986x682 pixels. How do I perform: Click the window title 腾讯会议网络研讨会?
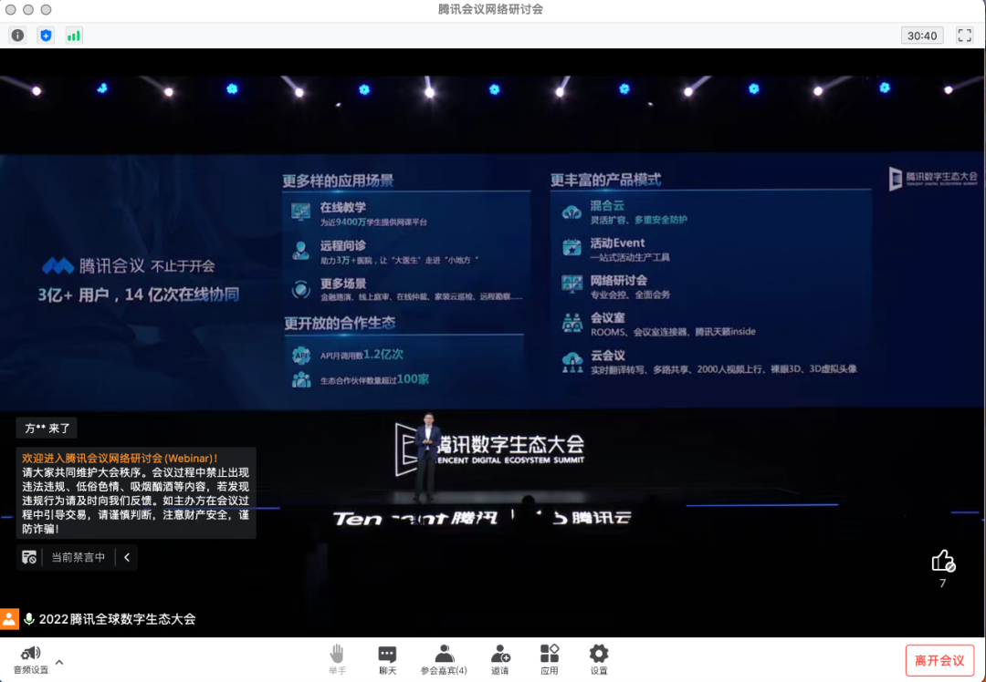pos(490,9)
